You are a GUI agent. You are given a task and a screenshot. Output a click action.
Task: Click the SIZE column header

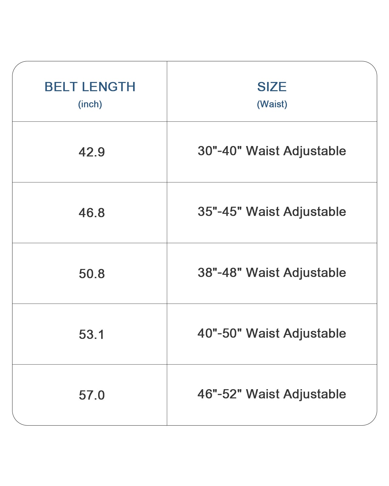tap(272, 87)
